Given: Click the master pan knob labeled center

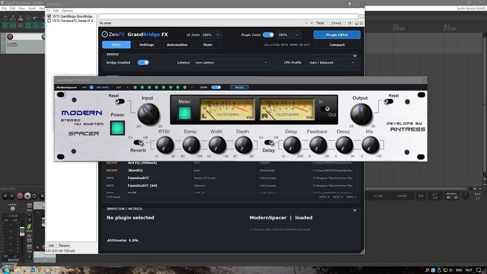Looking at the screenshot, I should click(12, 209).
